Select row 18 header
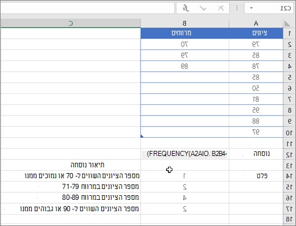The image size is (296, 226). coord(289,219)
